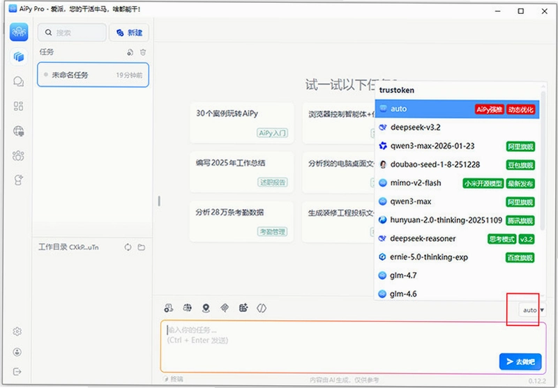This screenshot has height=388, width=558.
Task: Open working directory folder icon
Action: [142, 247]
